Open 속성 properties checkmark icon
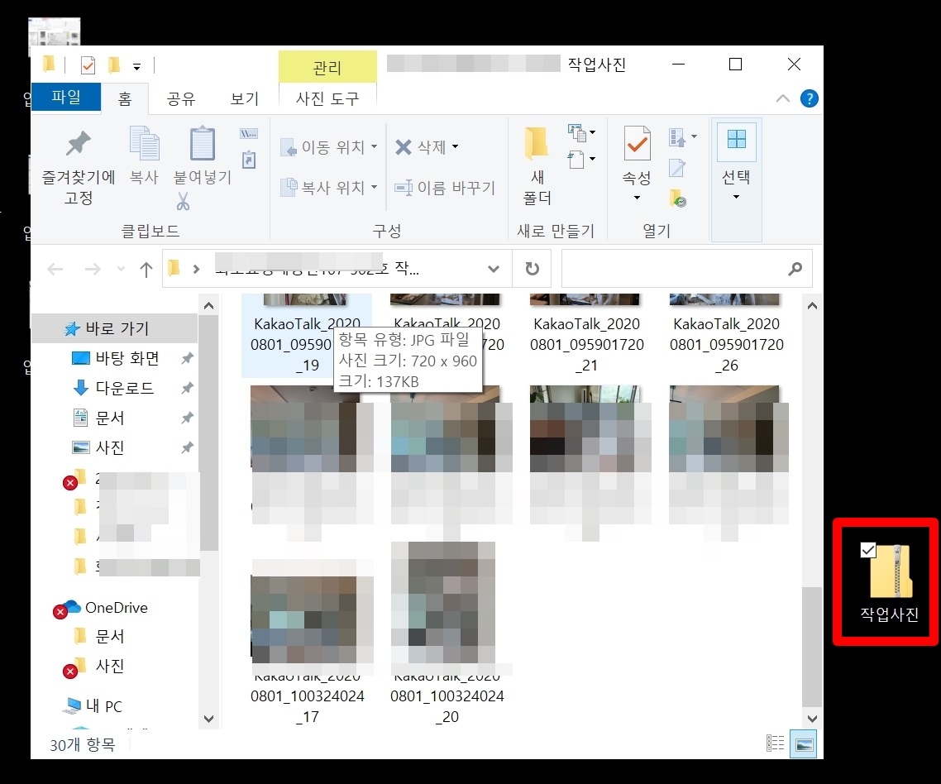941x784 pixels. pyautogui.click(x=637, y=143)
